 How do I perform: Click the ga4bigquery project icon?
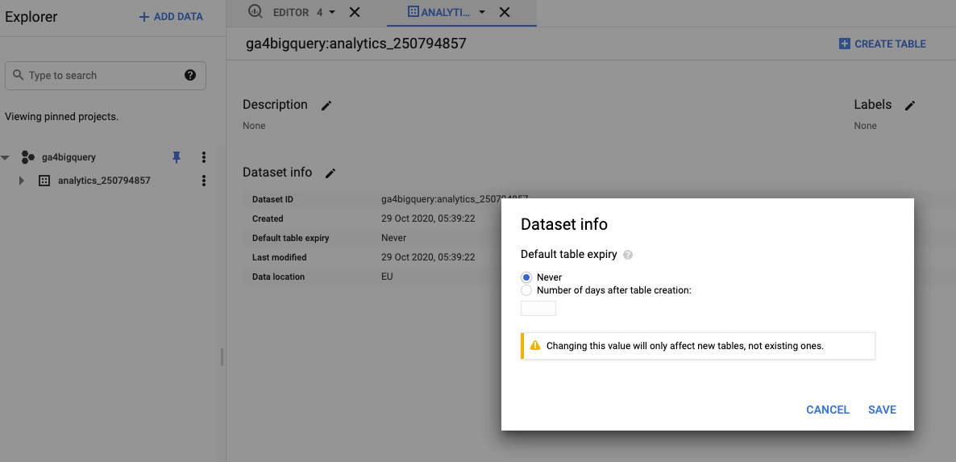(x=28, y=157)
